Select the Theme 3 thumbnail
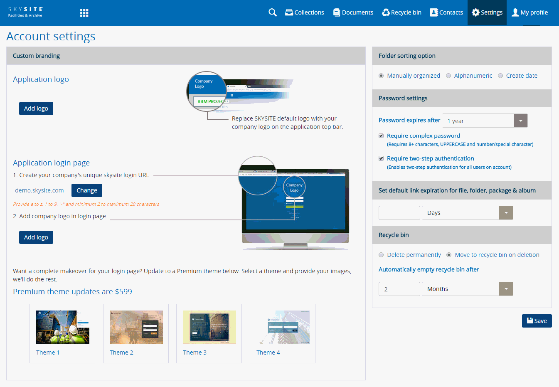The image size is (559, 387). coord(209,327)
